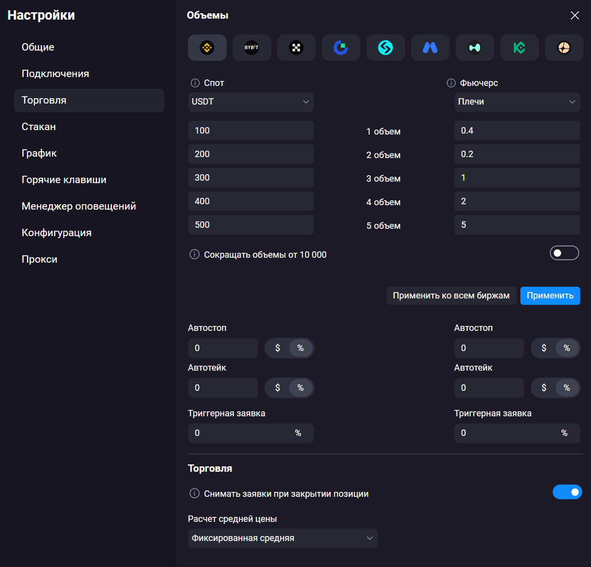
Task: Set futures Автостоп unit to percent
Action: click(567, 348)
